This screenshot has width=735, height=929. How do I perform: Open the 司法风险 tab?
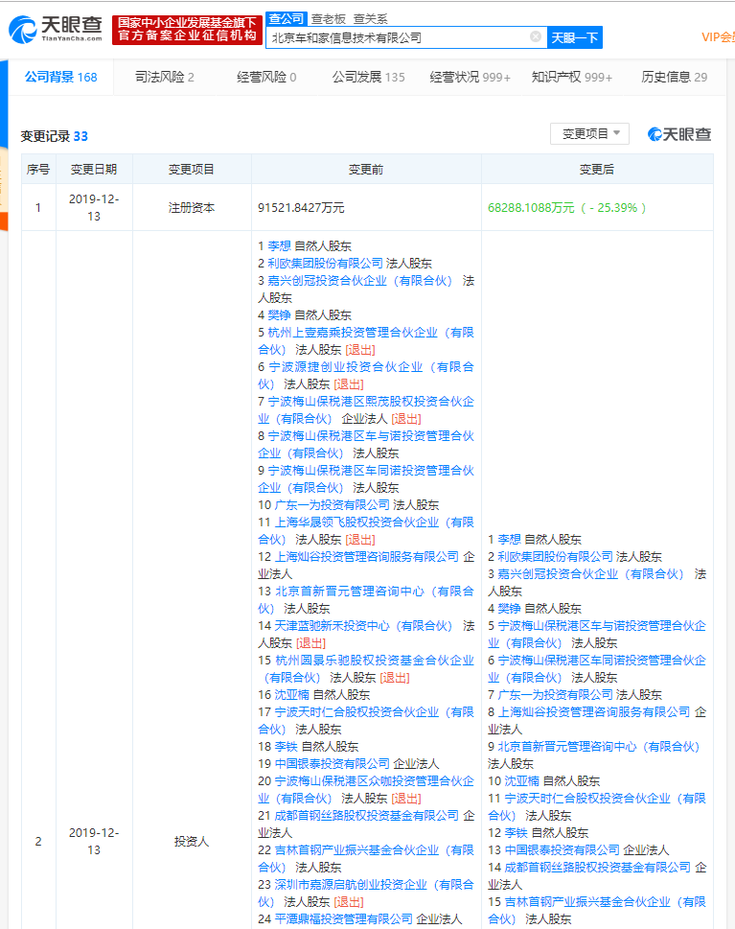click(x=165, y=77)
